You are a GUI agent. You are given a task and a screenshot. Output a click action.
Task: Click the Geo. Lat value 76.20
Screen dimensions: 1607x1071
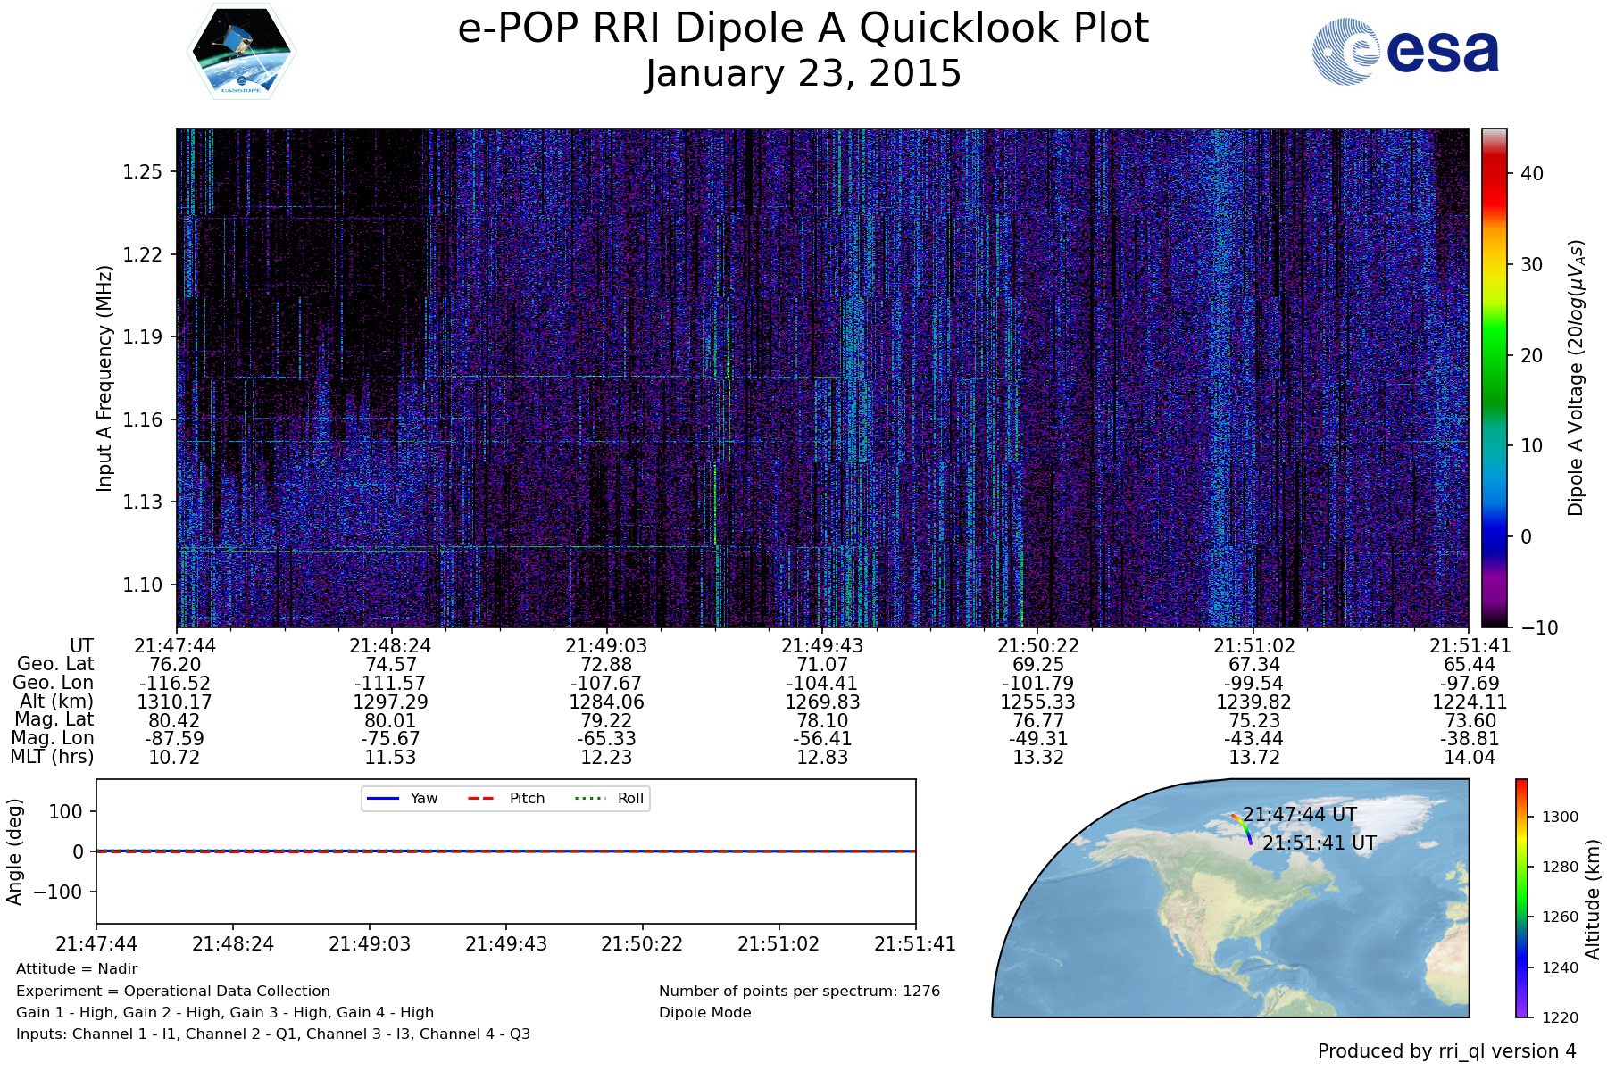(175, 664)
